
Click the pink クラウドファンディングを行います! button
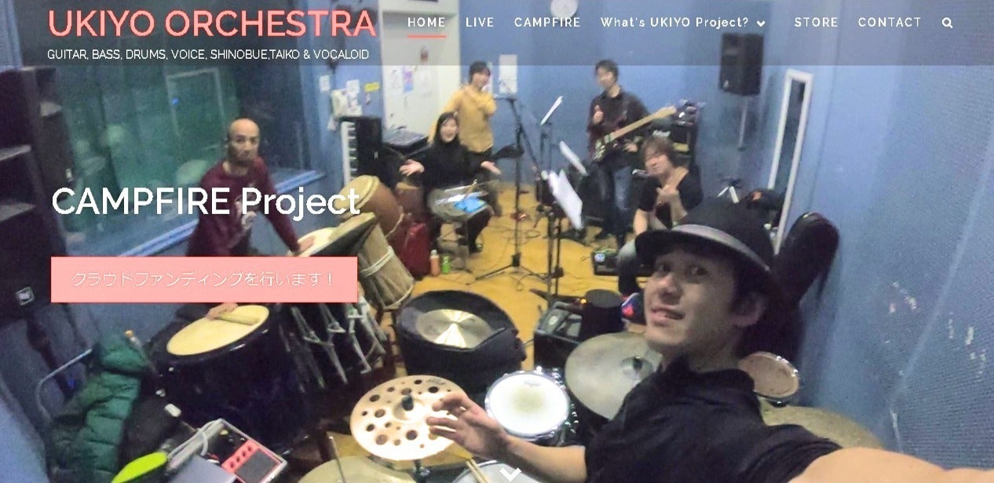[204, 279]
